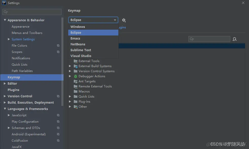Screen dimensions: 249x149
Task: Expand Version Control Systems in keymap tree
Action: point(70,71)
